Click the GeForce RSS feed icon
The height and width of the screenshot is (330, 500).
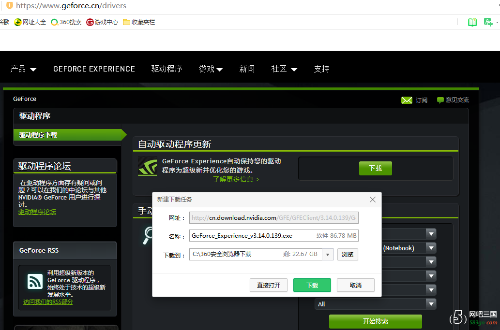[x=35, y=281]
